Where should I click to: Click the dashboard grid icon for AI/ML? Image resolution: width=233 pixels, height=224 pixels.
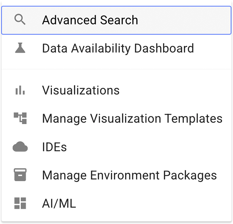[20, 203]
